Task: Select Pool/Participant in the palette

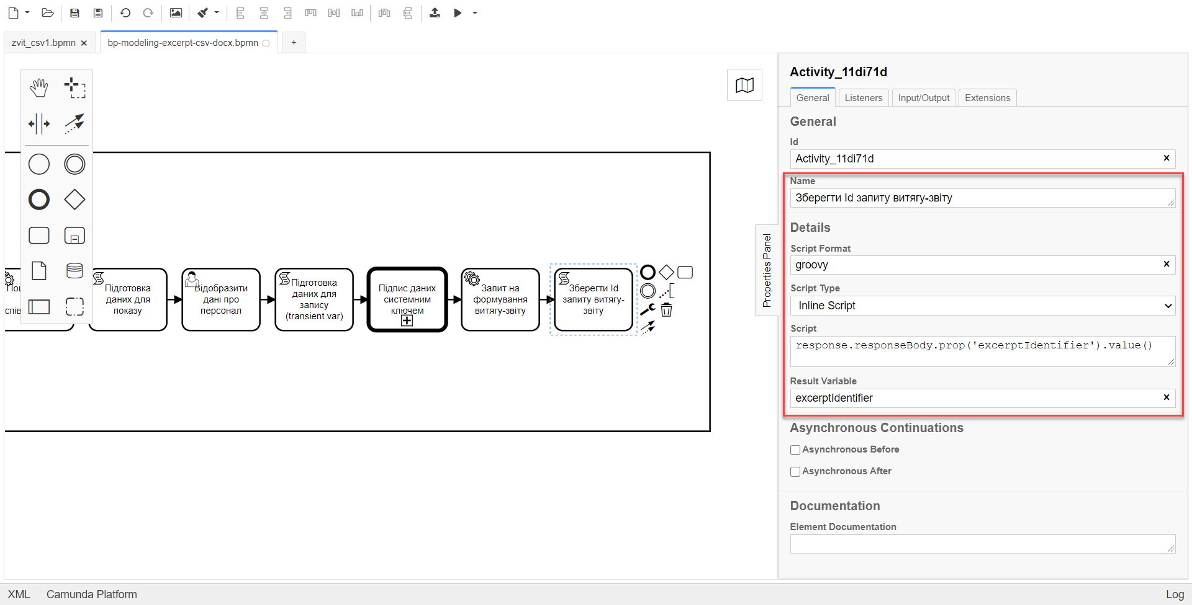Action: 39,306
